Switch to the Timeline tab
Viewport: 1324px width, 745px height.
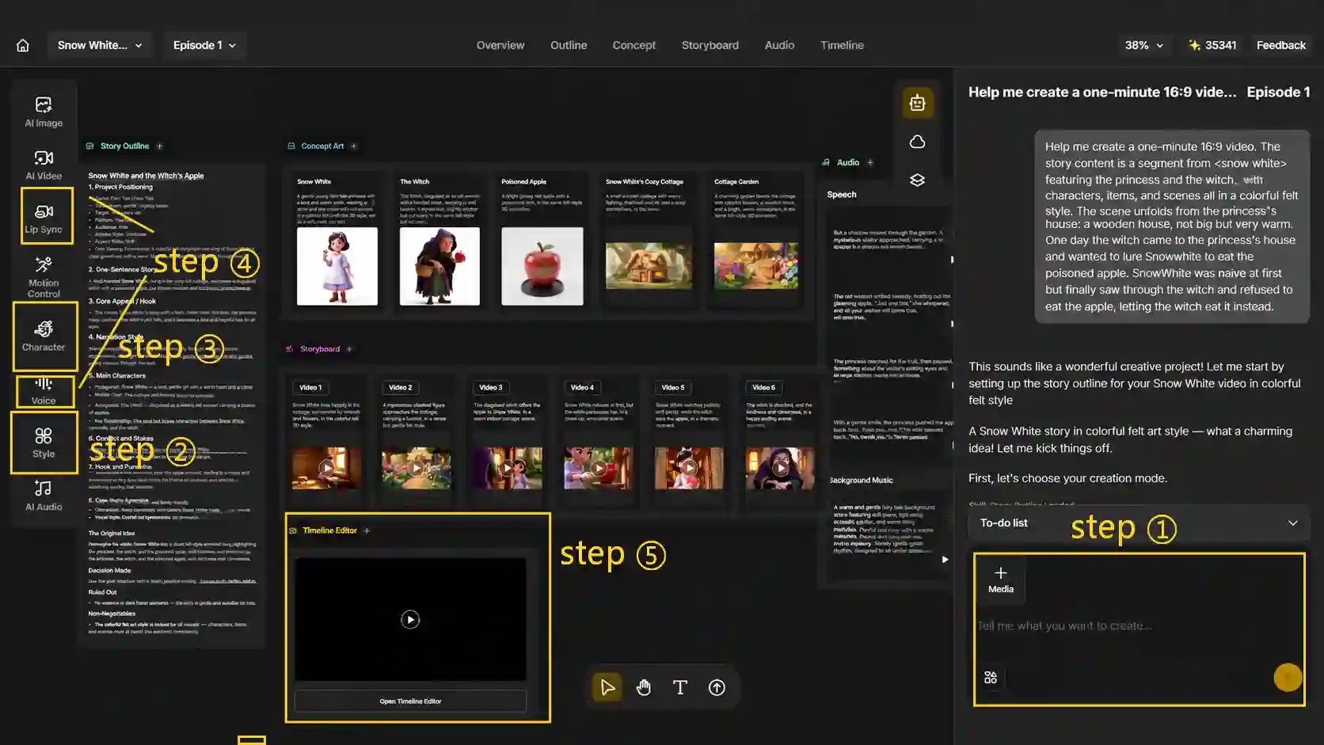tap(842, 45)
